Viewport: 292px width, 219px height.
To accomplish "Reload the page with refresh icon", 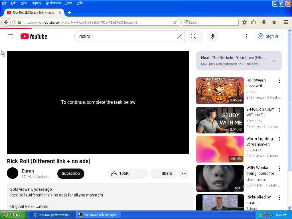I will [x=175, y=22].
